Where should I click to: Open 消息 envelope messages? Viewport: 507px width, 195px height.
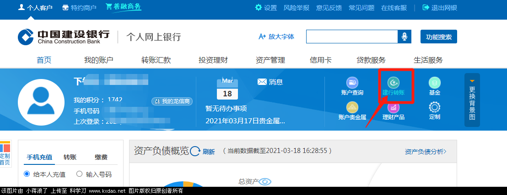(270, 82)
